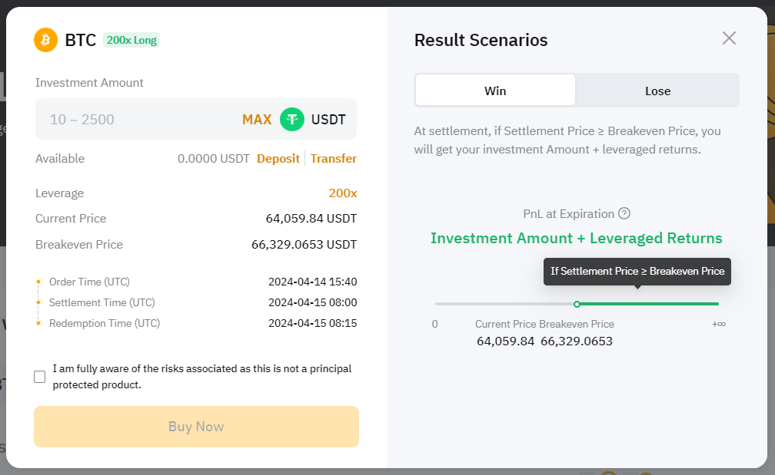Click the PnL at Expiration help icon
This screenshot has width=775, height=475.
tap(624, 214)
